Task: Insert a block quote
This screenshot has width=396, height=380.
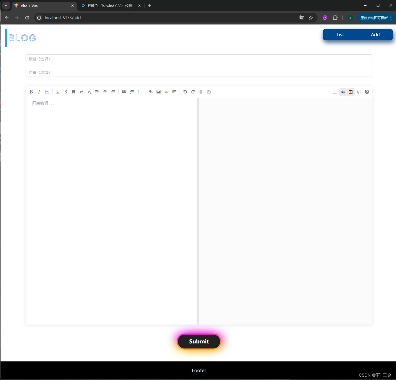Action: [x=124, y=92]
